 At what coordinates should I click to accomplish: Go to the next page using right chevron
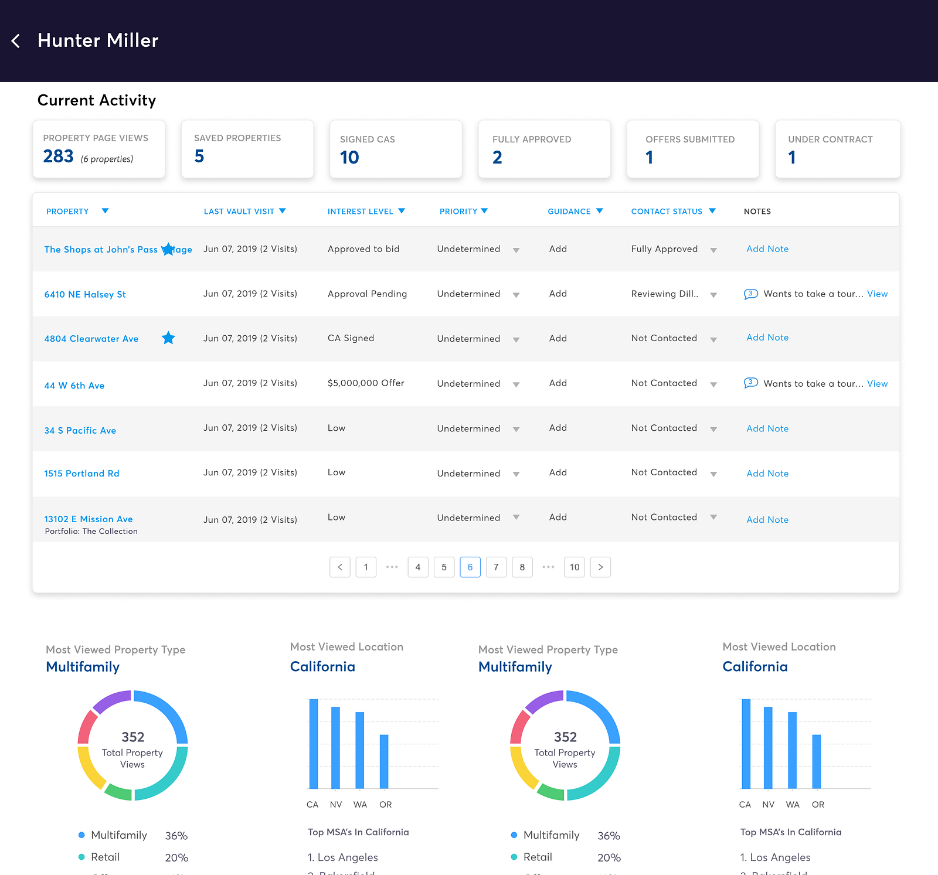[x=600, y=567]
